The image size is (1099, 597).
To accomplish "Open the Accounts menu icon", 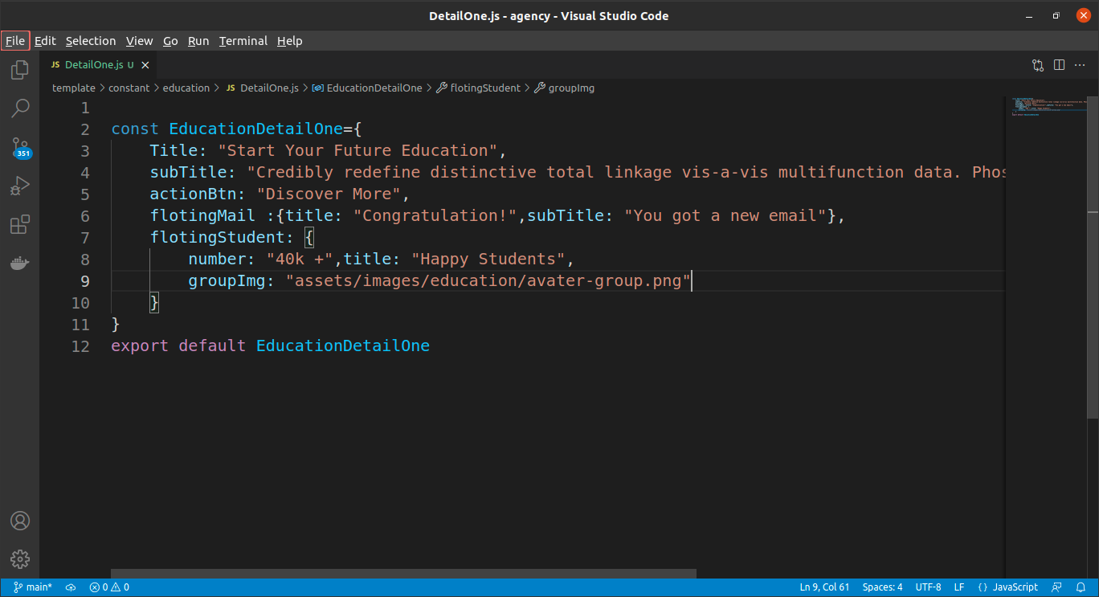I will pos(19,521).
